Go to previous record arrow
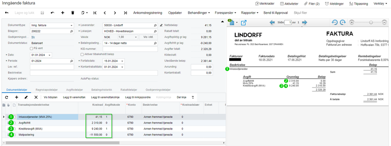The image size is (391, 146). point(105,13)
